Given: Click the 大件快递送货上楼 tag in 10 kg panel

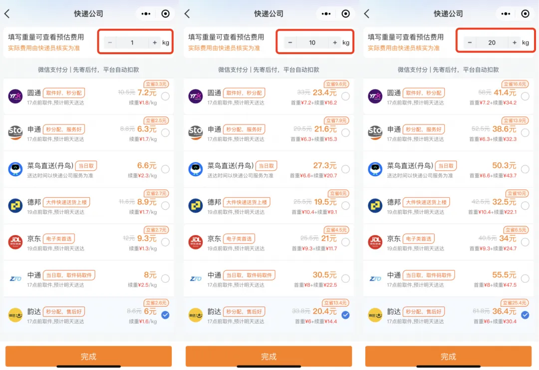Looking at the screenshot, I should (247, 202).
